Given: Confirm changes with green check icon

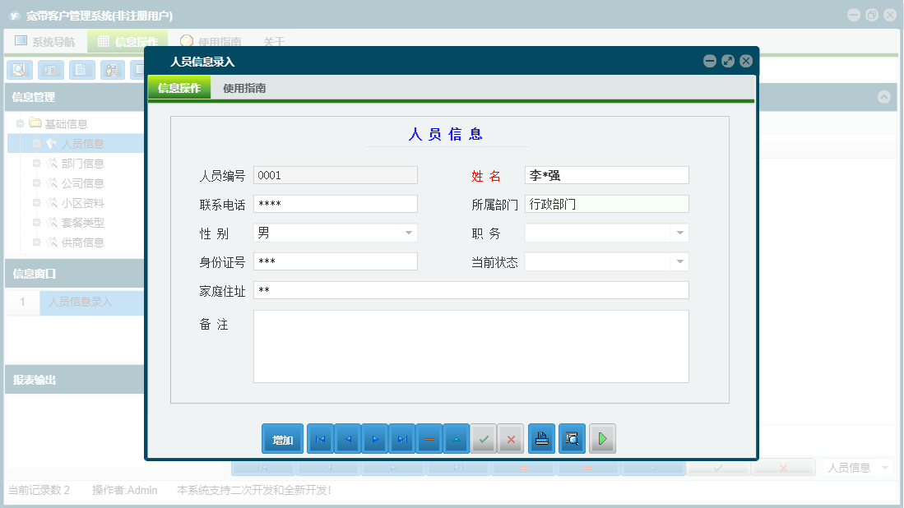Looking at the screenshot, I should [x=483, y=438].
